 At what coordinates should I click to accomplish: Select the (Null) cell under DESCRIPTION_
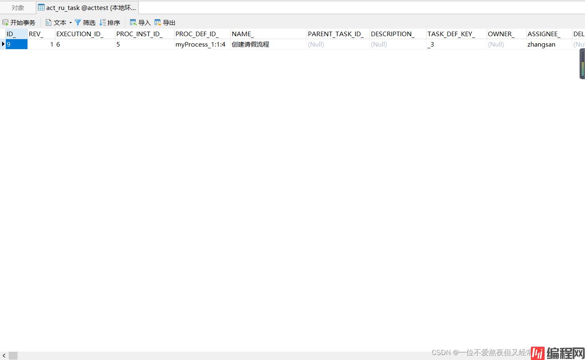398,44
